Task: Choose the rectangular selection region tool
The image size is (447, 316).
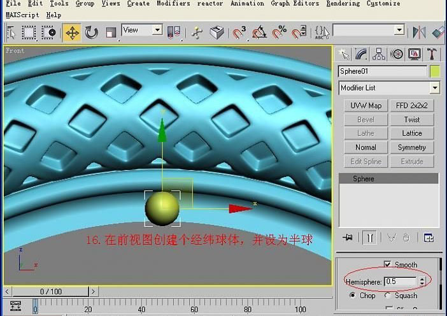Action: [x=29, y=32]
